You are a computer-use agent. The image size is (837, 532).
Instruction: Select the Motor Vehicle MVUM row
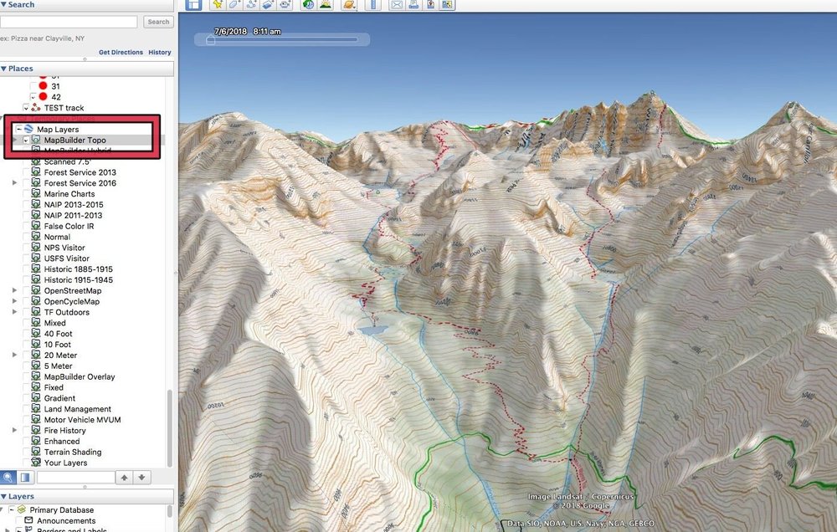click(82, 419)
